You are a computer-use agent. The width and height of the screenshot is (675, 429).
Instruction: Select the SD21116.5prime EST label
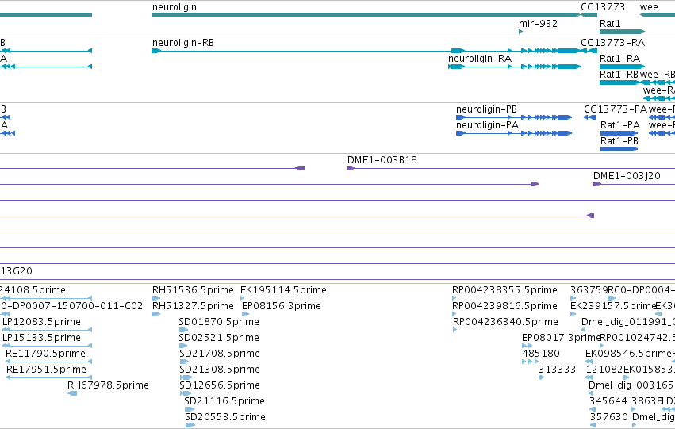pos(224,401)
